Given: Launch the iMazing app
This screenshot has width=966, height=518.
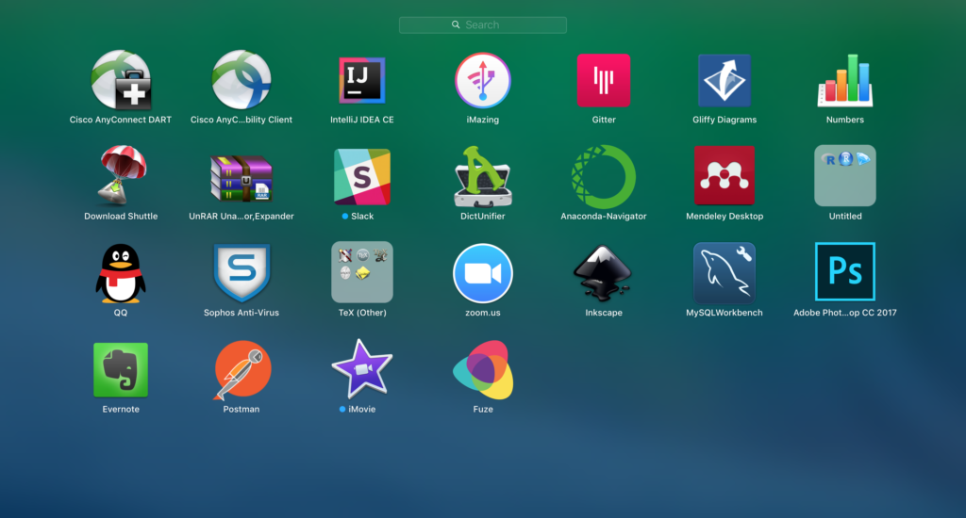Looking at the screenshot, I should 483,81.
